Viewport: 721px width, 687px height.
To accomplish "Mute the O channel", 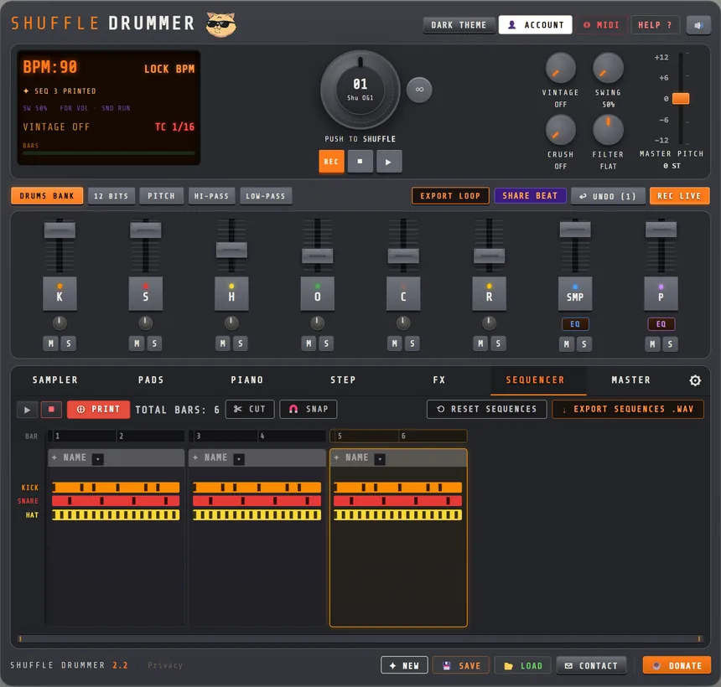I will click(309, 343).
